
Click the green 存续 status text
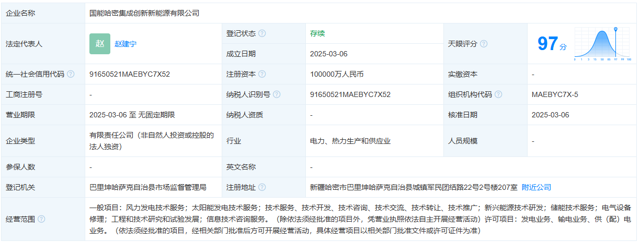pos(317,33)
